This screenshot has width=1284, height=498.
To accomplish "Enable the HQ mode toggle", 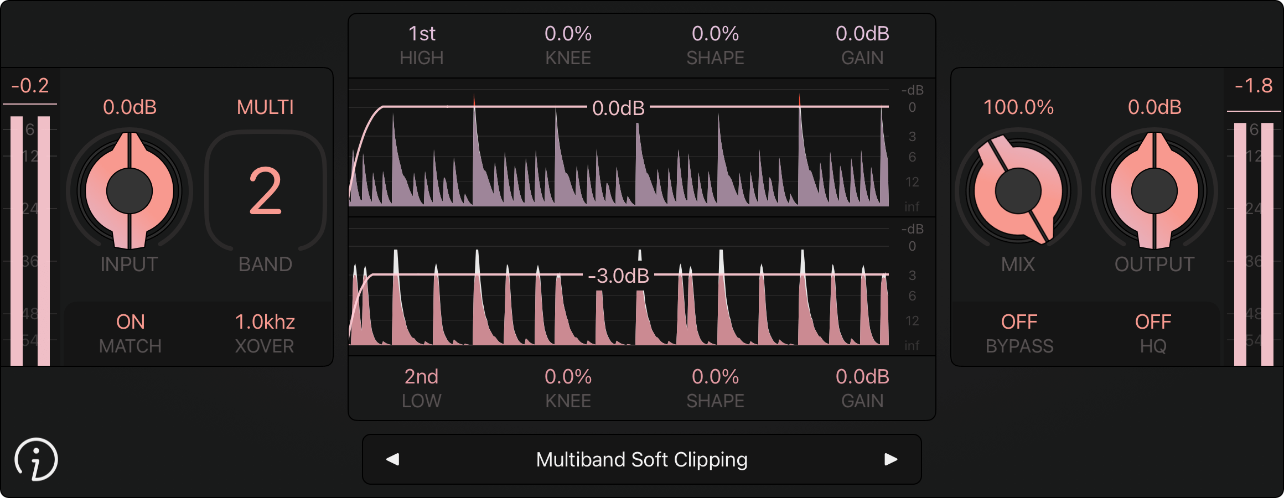I will click(x=1153, y=334).
